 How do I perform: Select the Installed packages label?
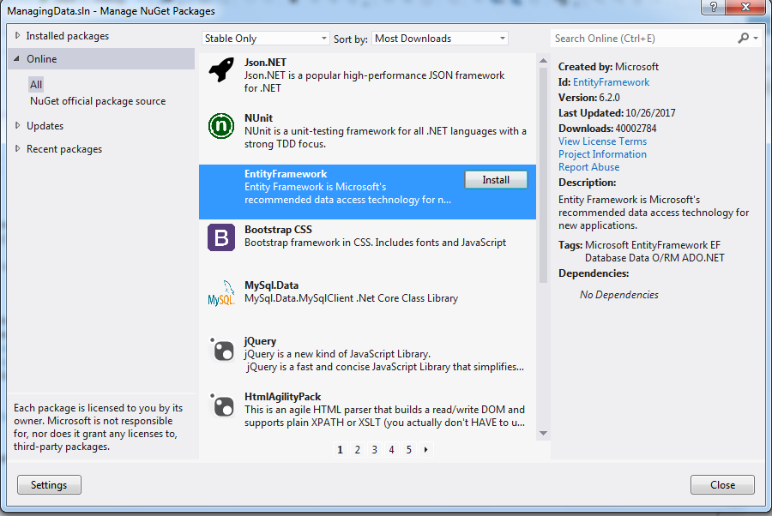68,36
